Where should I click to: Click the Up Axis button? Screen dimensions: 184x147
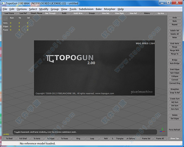[161, 13]
